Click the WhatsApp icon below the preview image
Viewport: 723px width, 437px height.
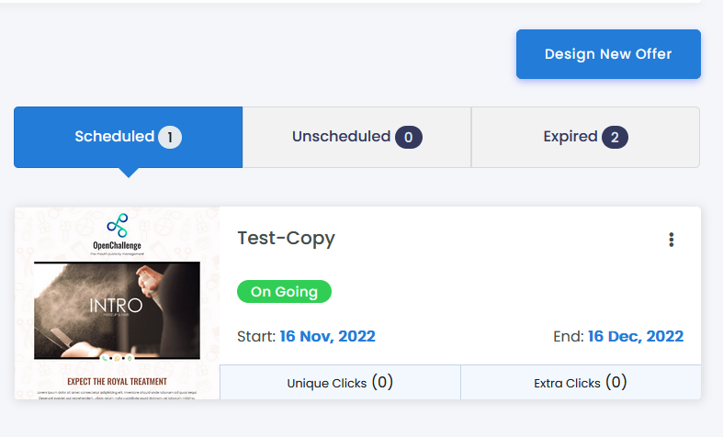pos(117,359)
